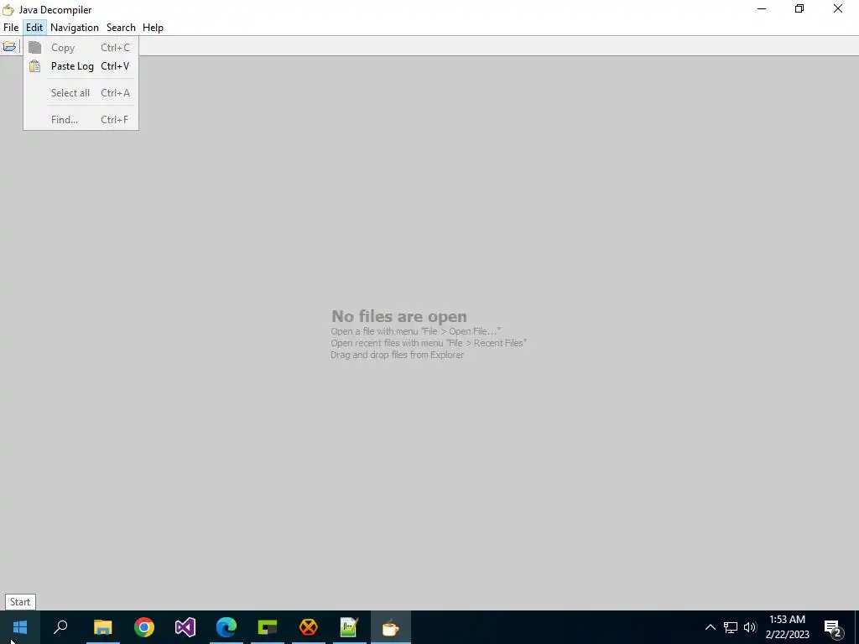Choose Find... in the Edit menu
This screenshot has width=859, height=644.
pyautogui.click(x=81, y=119)
